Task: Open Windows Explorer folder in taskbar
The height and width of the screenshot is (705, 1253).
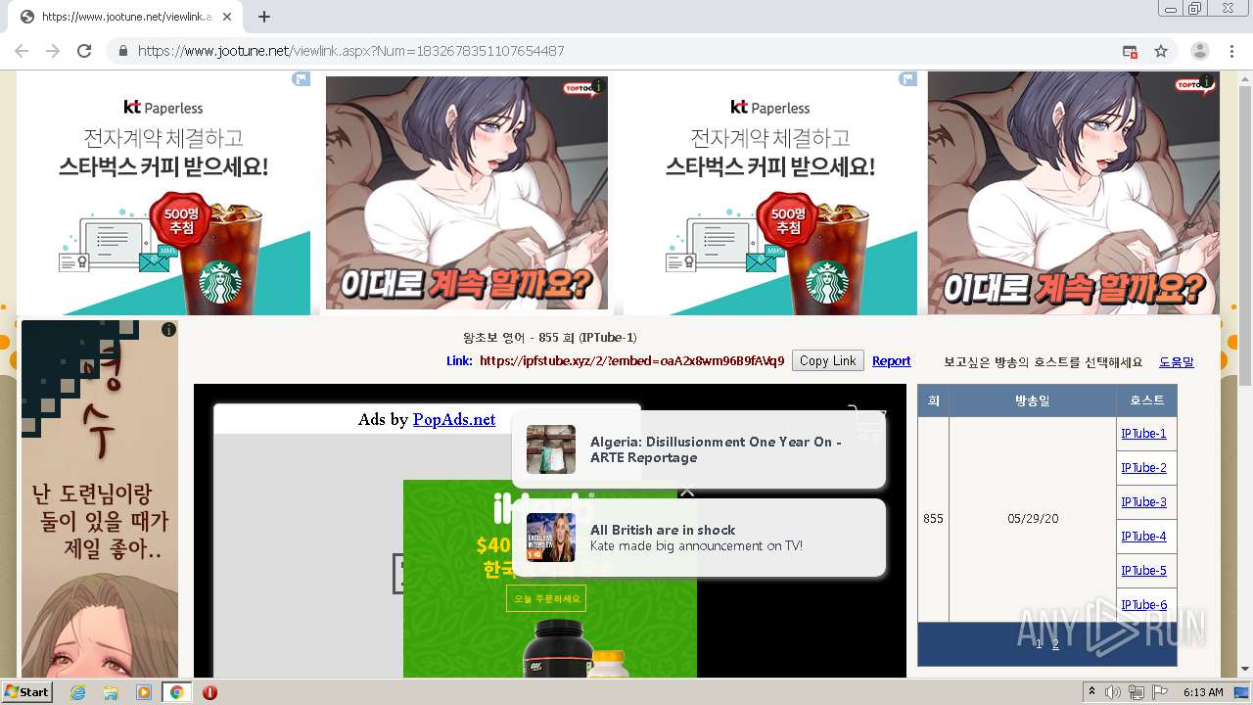Action: click(x=111, y=692)
